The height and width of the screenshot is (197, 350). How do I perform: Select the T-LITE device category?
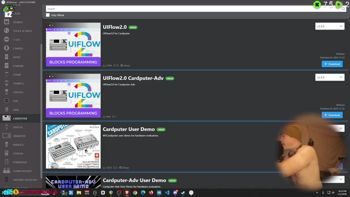(21, 40)
